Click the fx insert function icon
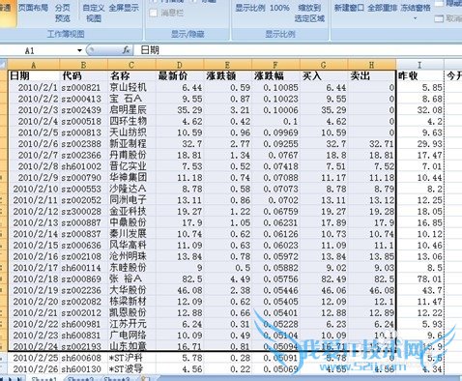 (x=127, y=50)
